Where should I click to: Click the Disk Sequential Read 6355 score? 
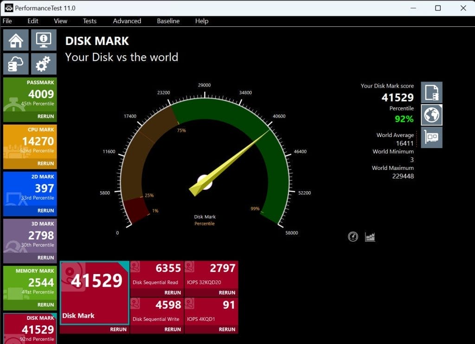pos(168,268)
